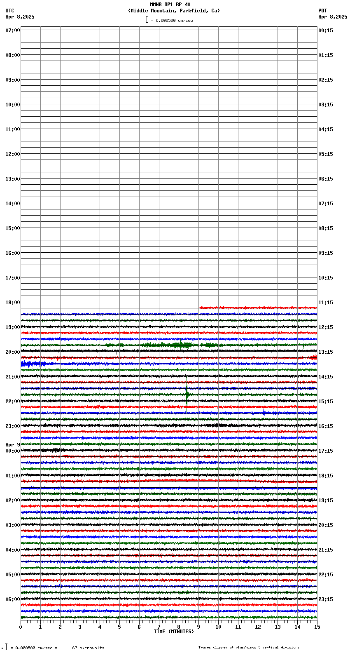
Task: Click the '00:15' PDT time label
Action: pyautogui.click(x=326, y=31)
